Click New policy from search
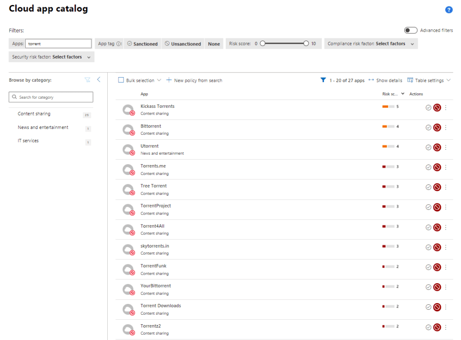The image size is (461, 340). pos(194,80)
